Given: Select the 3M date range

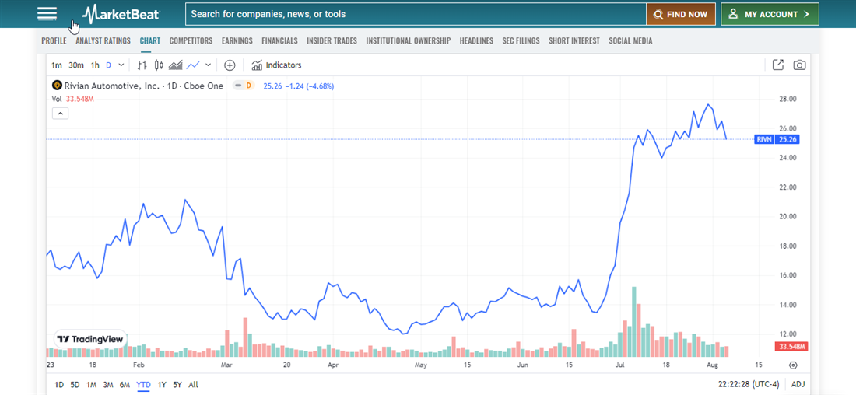Looking at the screenshot, I should 108,385.
